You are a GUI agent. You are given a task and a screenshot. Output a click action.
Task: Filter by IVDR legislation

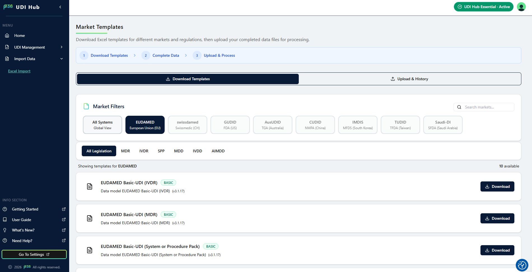[144, 151]
